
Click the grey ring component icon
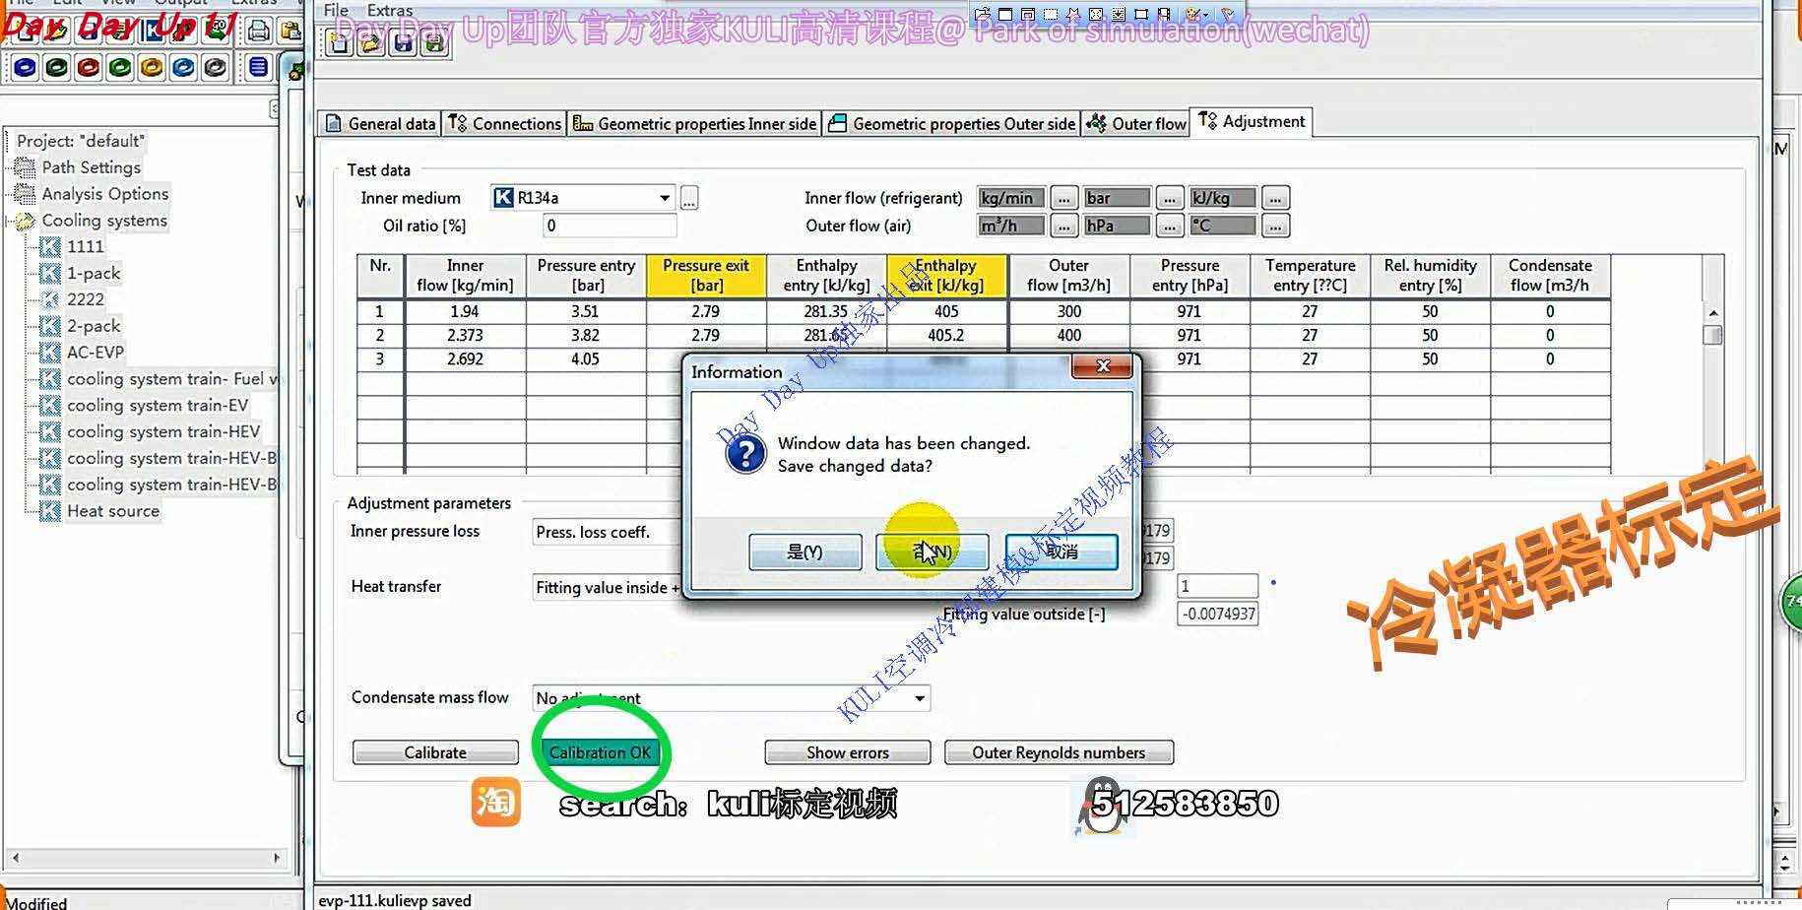click(x=215, y=67)
